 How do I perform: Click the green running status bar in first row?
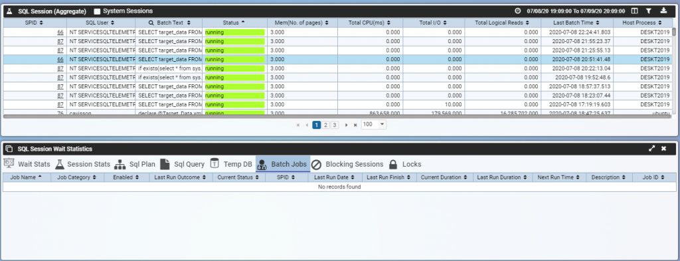(x=234, y=32)
